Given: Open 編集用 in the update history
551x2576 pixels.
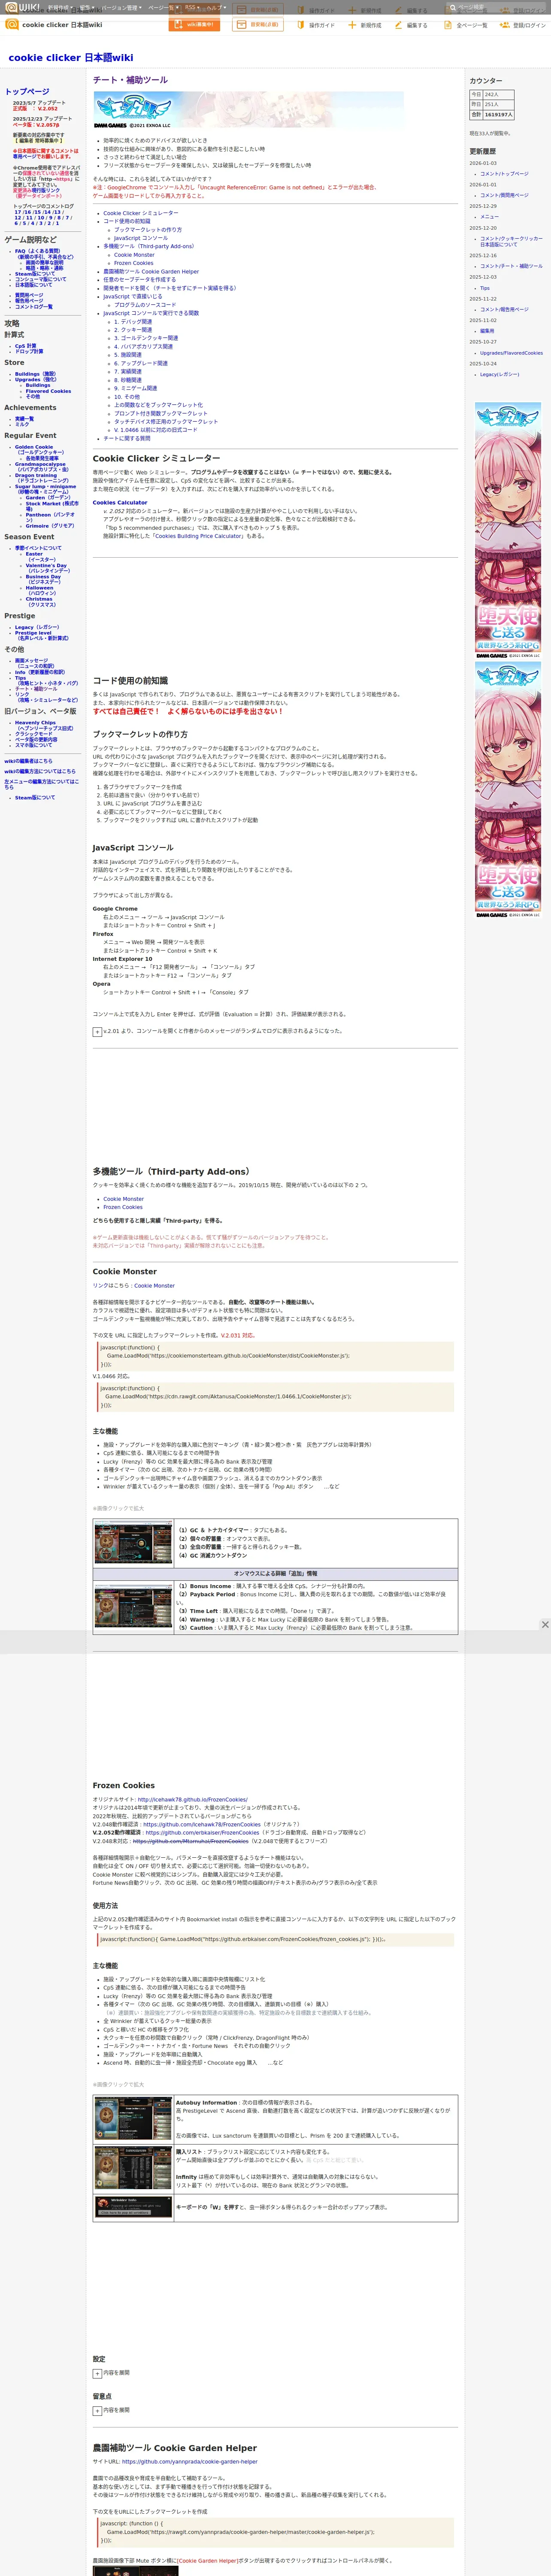Looking at the screenshot, I should (487, 331).
